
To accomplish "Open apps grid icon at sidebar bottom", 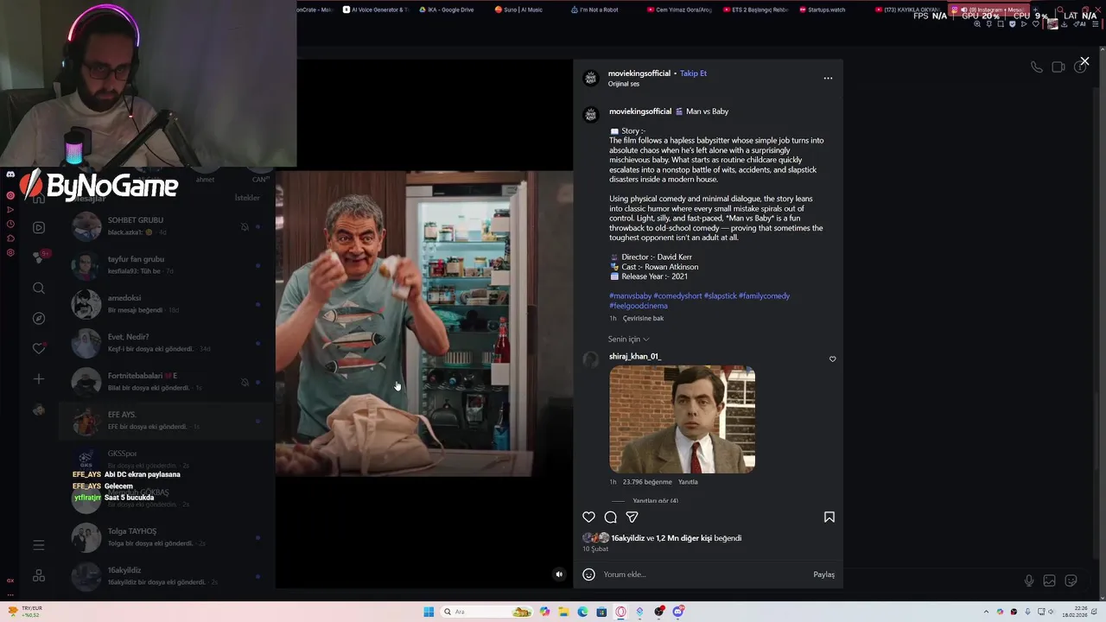I will click(39, 575).
